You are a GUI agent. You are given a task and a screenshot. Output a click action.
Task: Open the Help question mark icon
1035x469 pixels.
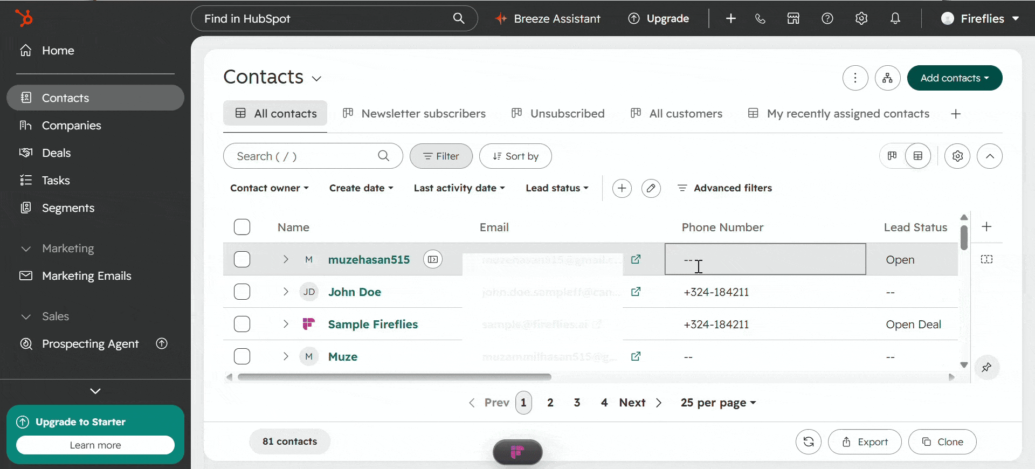pos(827,19)
